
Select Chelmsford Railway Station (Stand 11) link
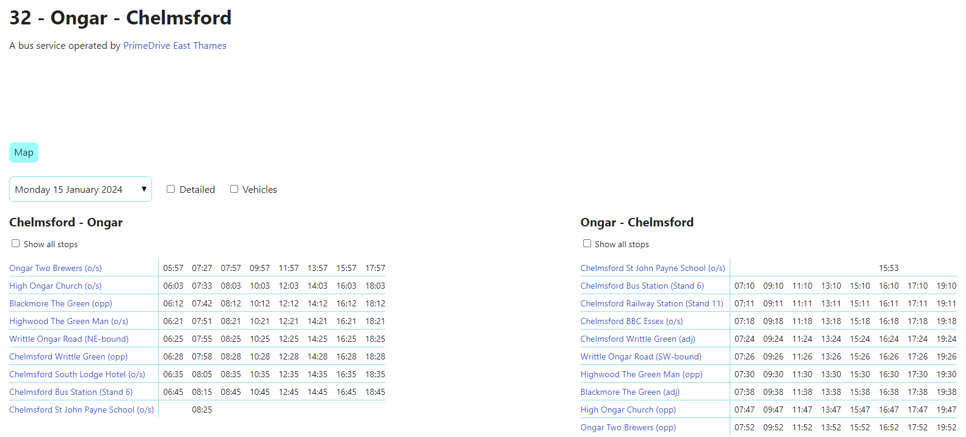(x=652, y=303)
